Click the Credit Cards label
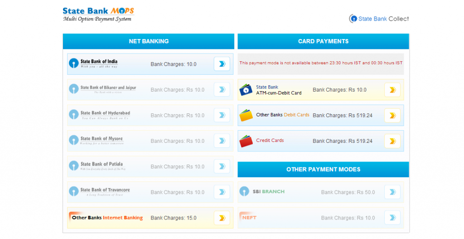The width and height of the screenshot is (464, 239). coord(270,141)
